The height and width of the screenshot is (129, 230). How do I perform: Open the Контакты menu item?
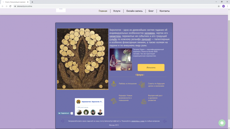(165, 11)
